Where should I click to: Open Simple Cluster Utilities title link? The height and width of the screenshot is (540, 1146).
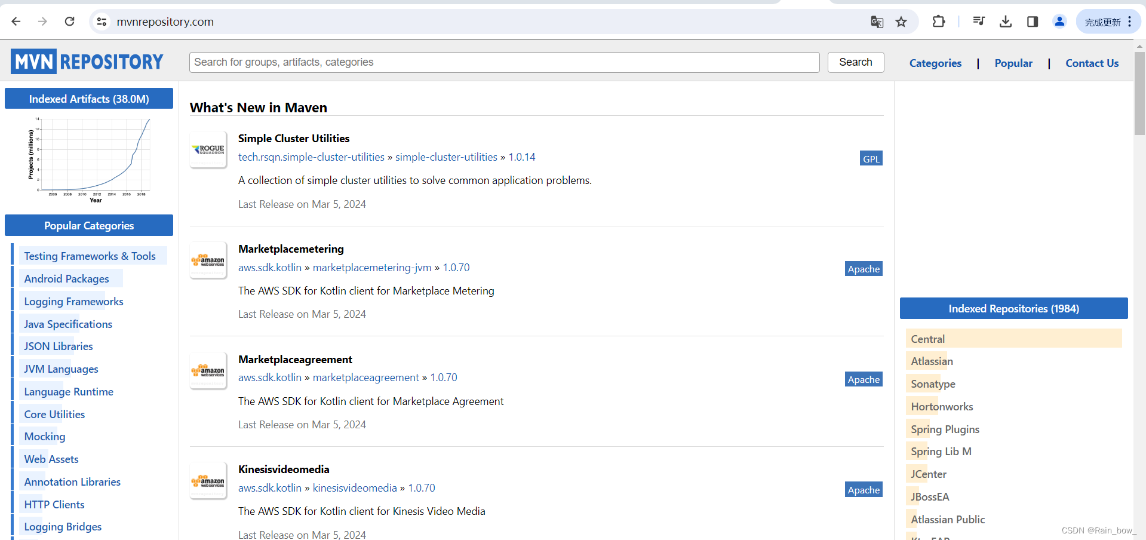(294, 139)
